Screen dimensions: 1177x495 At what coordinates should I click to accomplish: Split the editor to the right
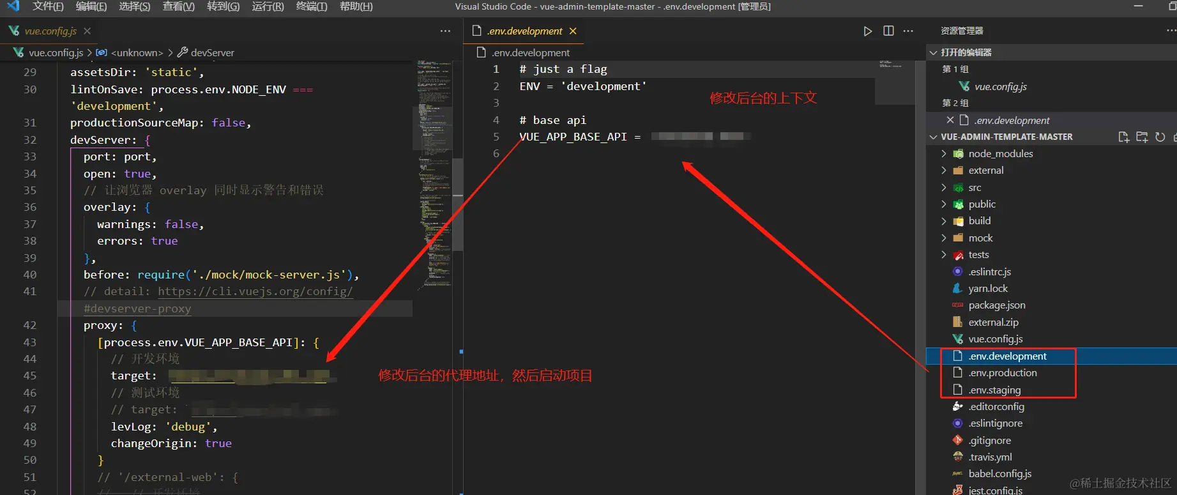pos(888,31)
